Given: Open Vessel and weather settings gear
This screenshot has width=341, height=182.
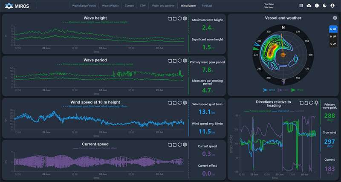Looking at the screenshot, I should 335,18.
